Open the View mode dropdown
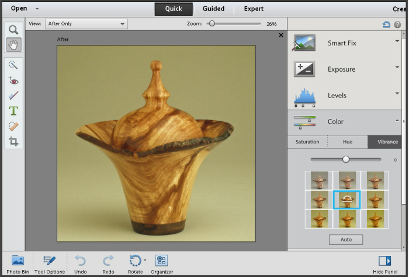The height and width of the screenshot is (277, 409). pos(86,24)
